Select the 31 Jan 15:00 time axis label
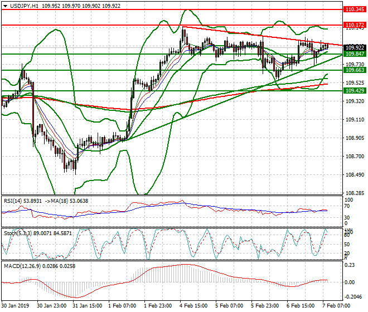The image size is (368, 312). tap(88, 306)
